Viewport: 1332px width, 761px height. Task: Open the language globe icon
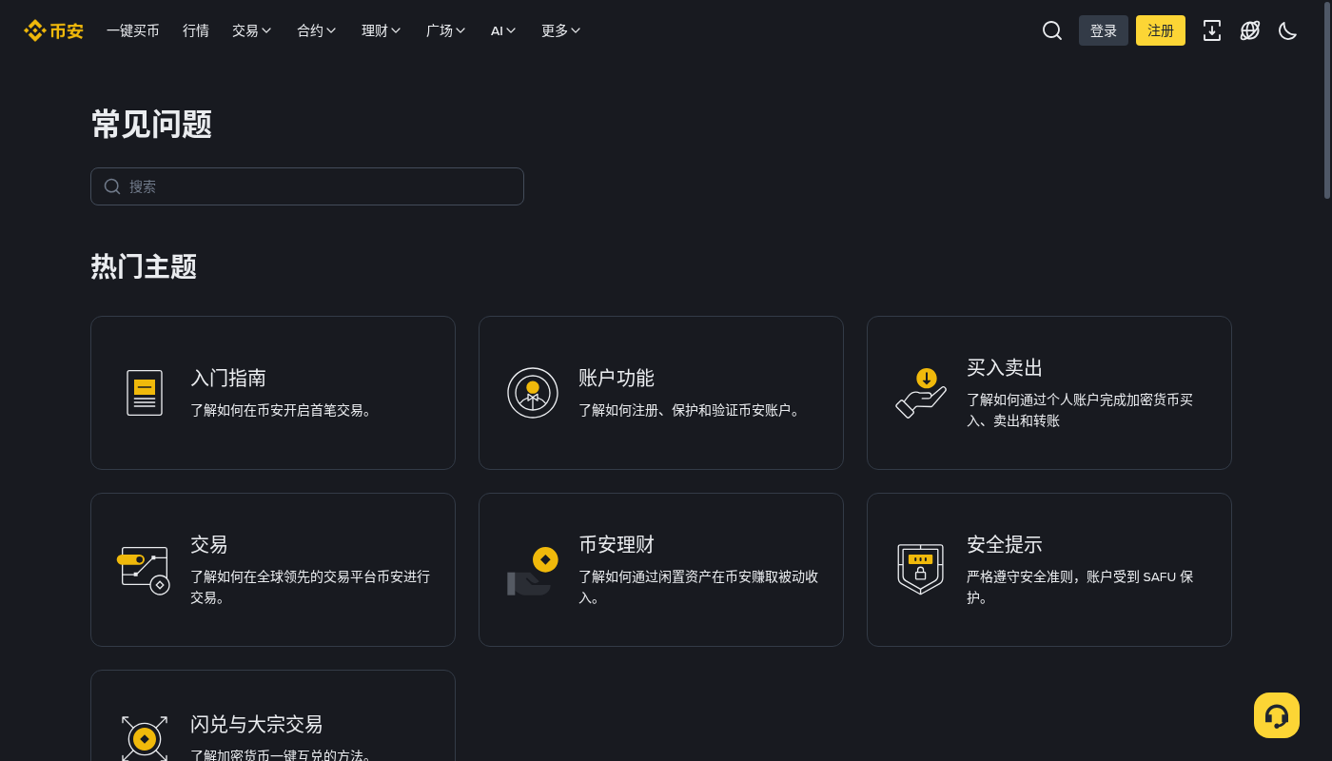tap(1250, 30)
